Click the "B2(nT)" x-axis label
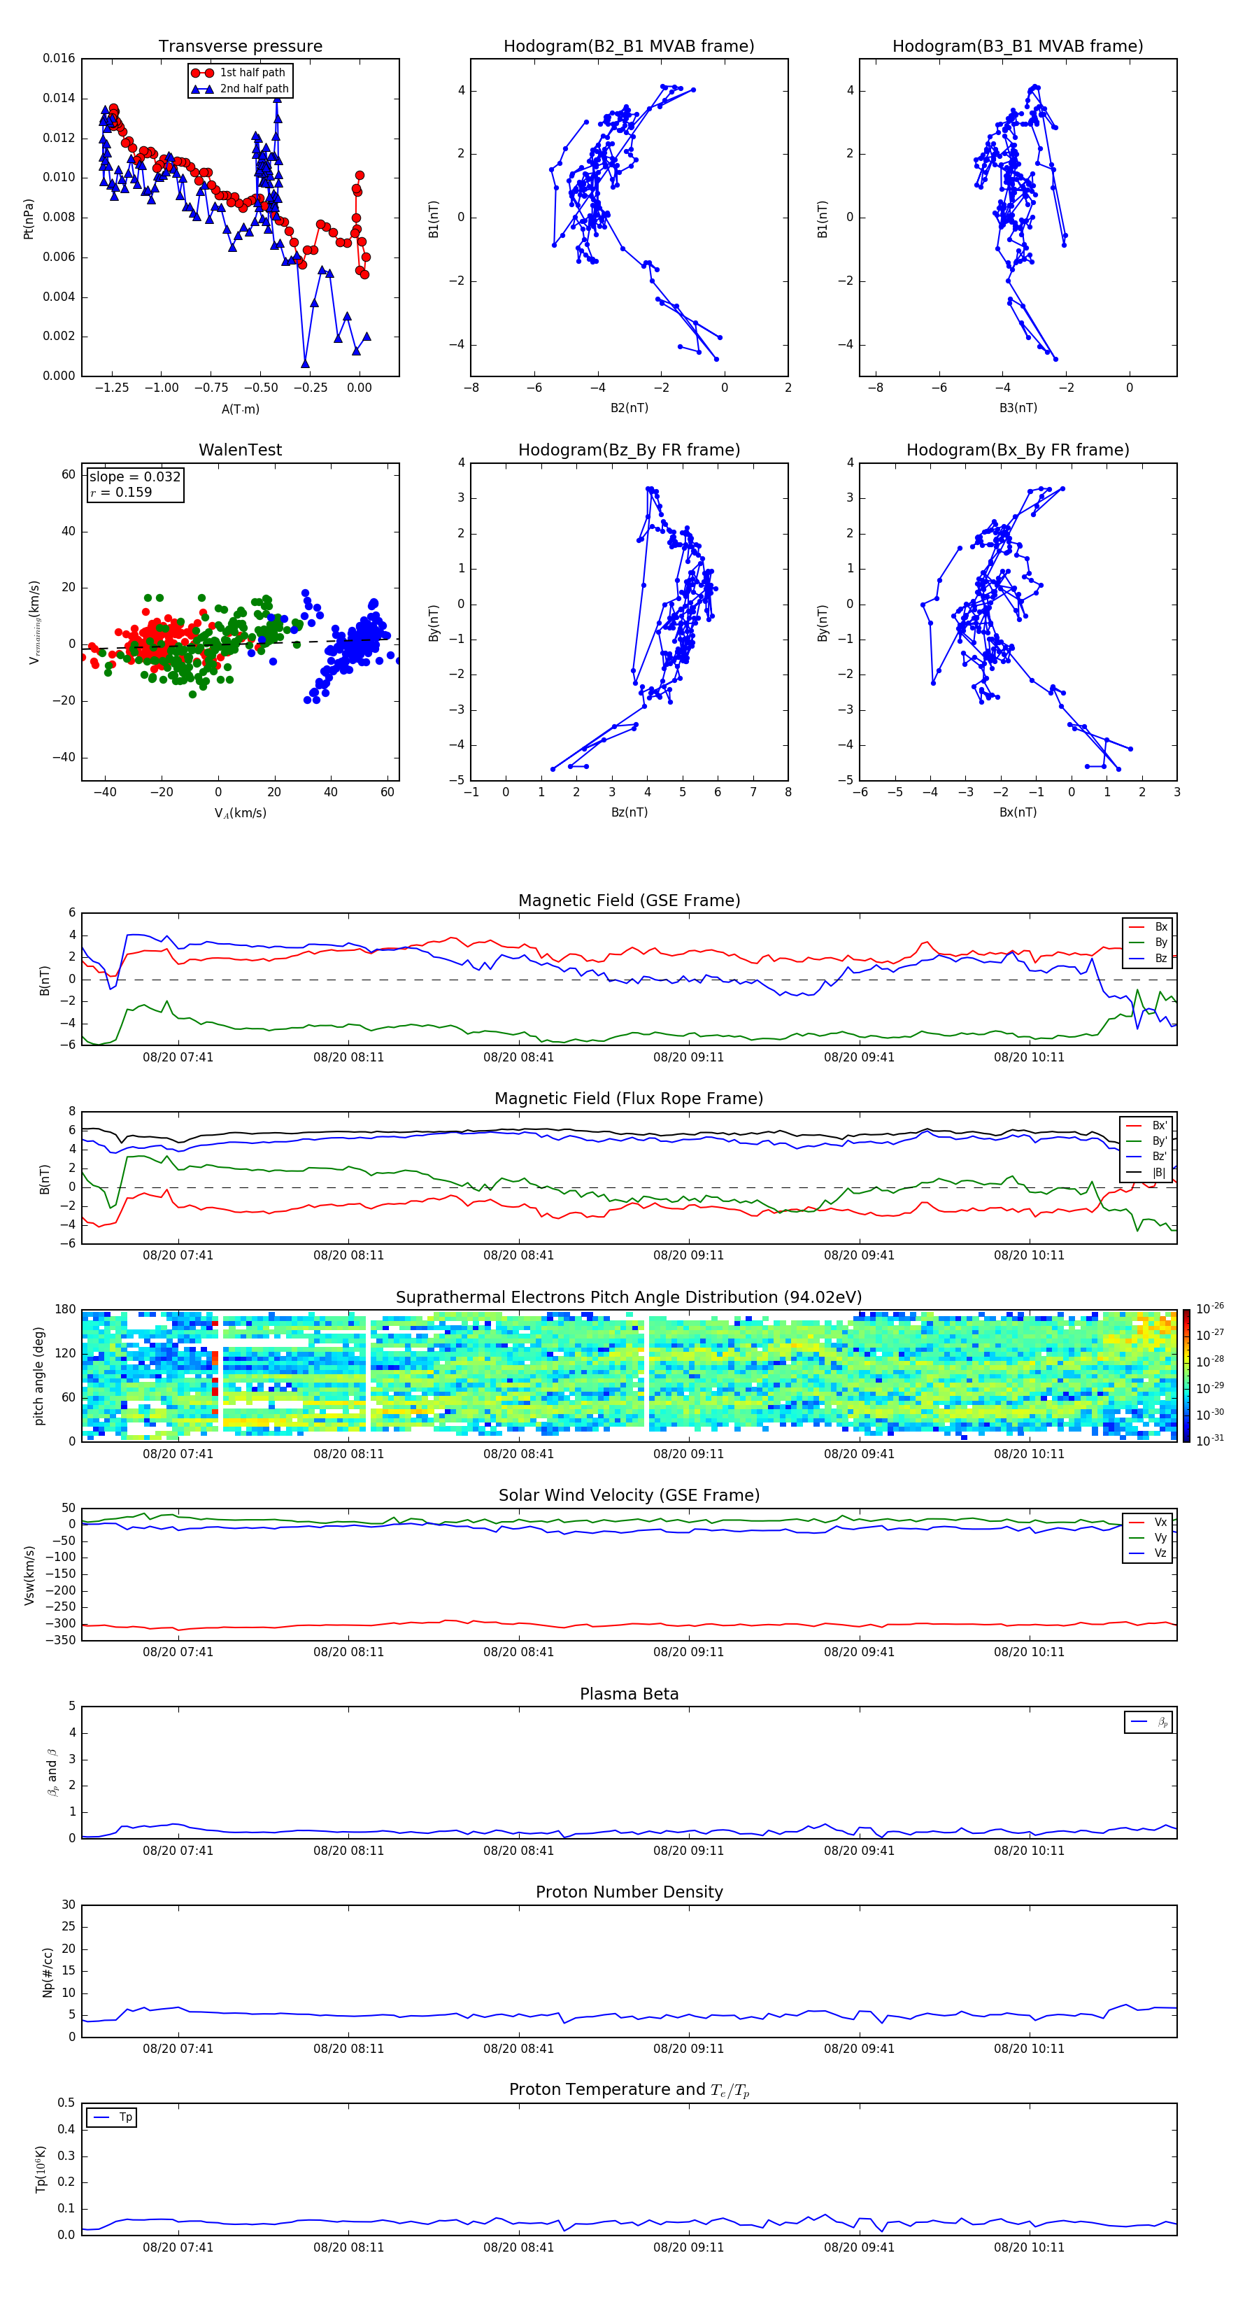 coord(629,408)
